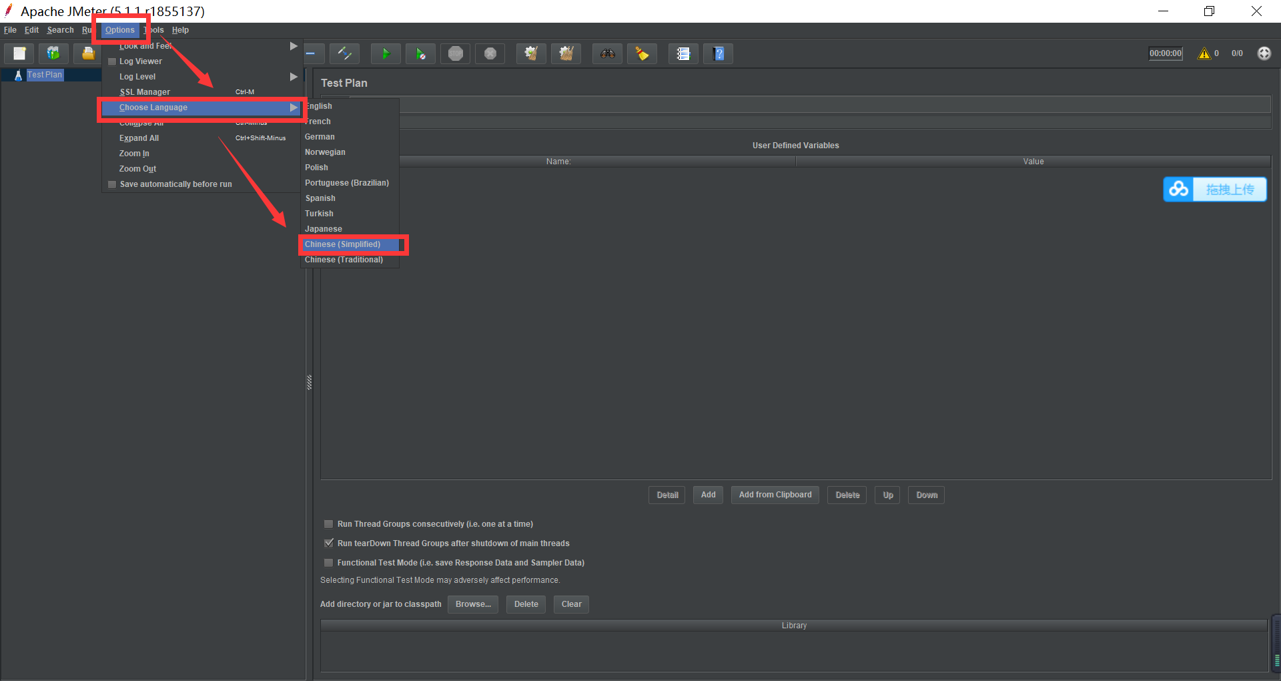Select Polish language

point(350,168)
